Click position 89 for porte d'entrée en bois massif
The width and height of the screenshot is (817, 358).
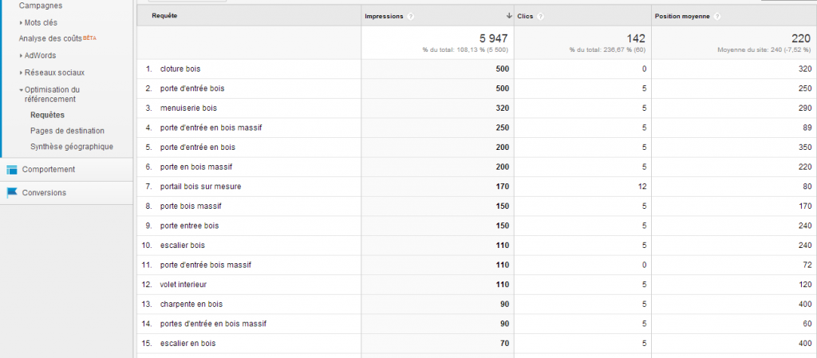click(807, 128)
